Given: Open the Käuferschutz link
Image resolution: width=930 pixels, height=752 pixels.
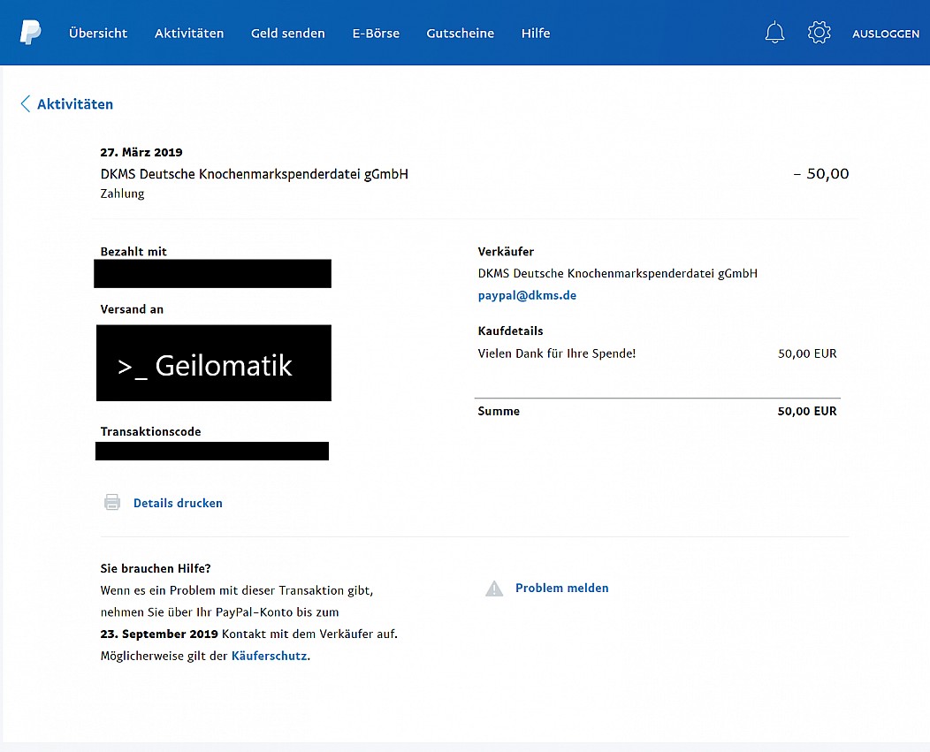Looking at the screenshot, I should [x=270, y=656].
